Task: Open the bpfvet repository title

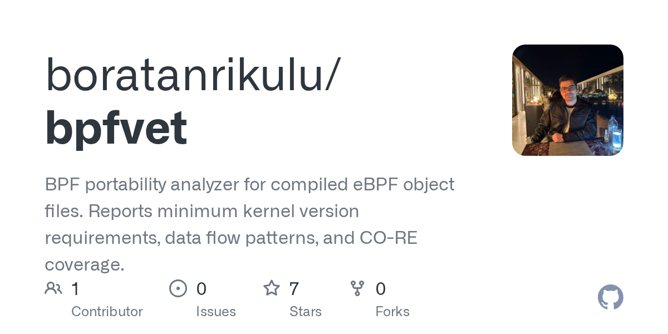Action: [x=116, y=127]
